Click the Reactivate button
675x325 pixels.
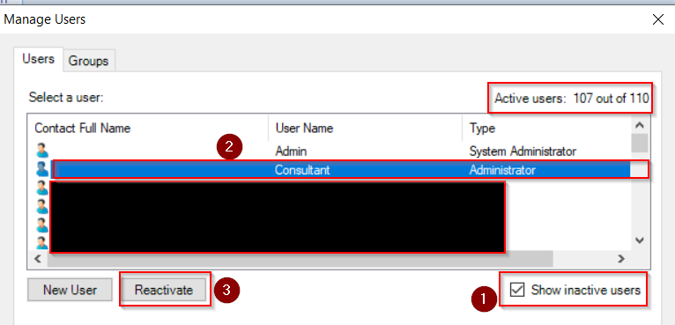coord(164,290)
